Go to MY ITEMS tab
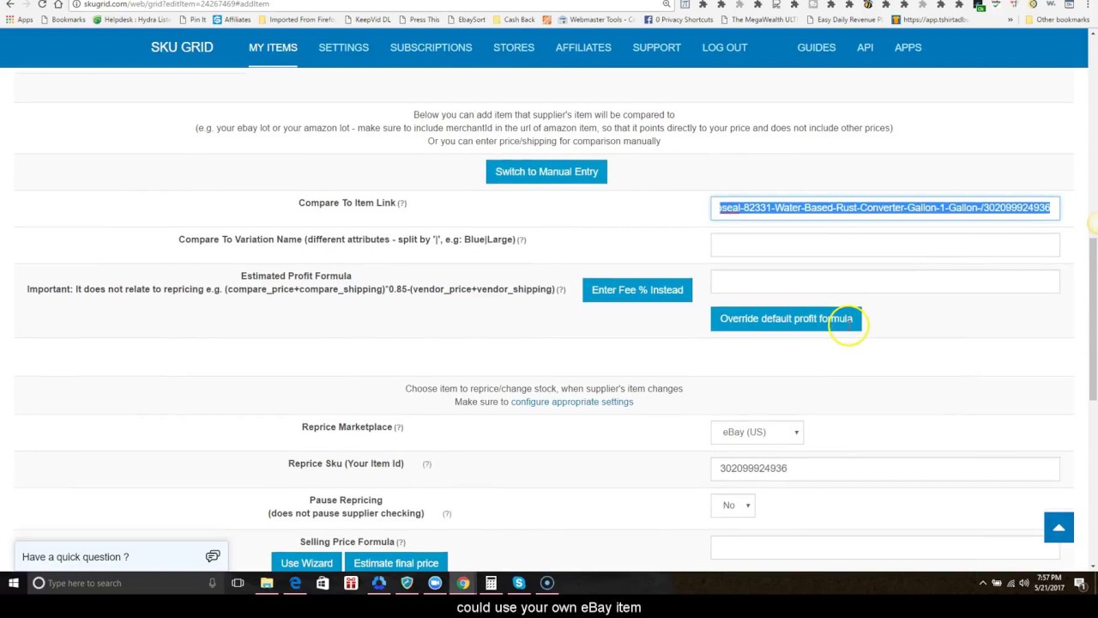 coord(273,47)
